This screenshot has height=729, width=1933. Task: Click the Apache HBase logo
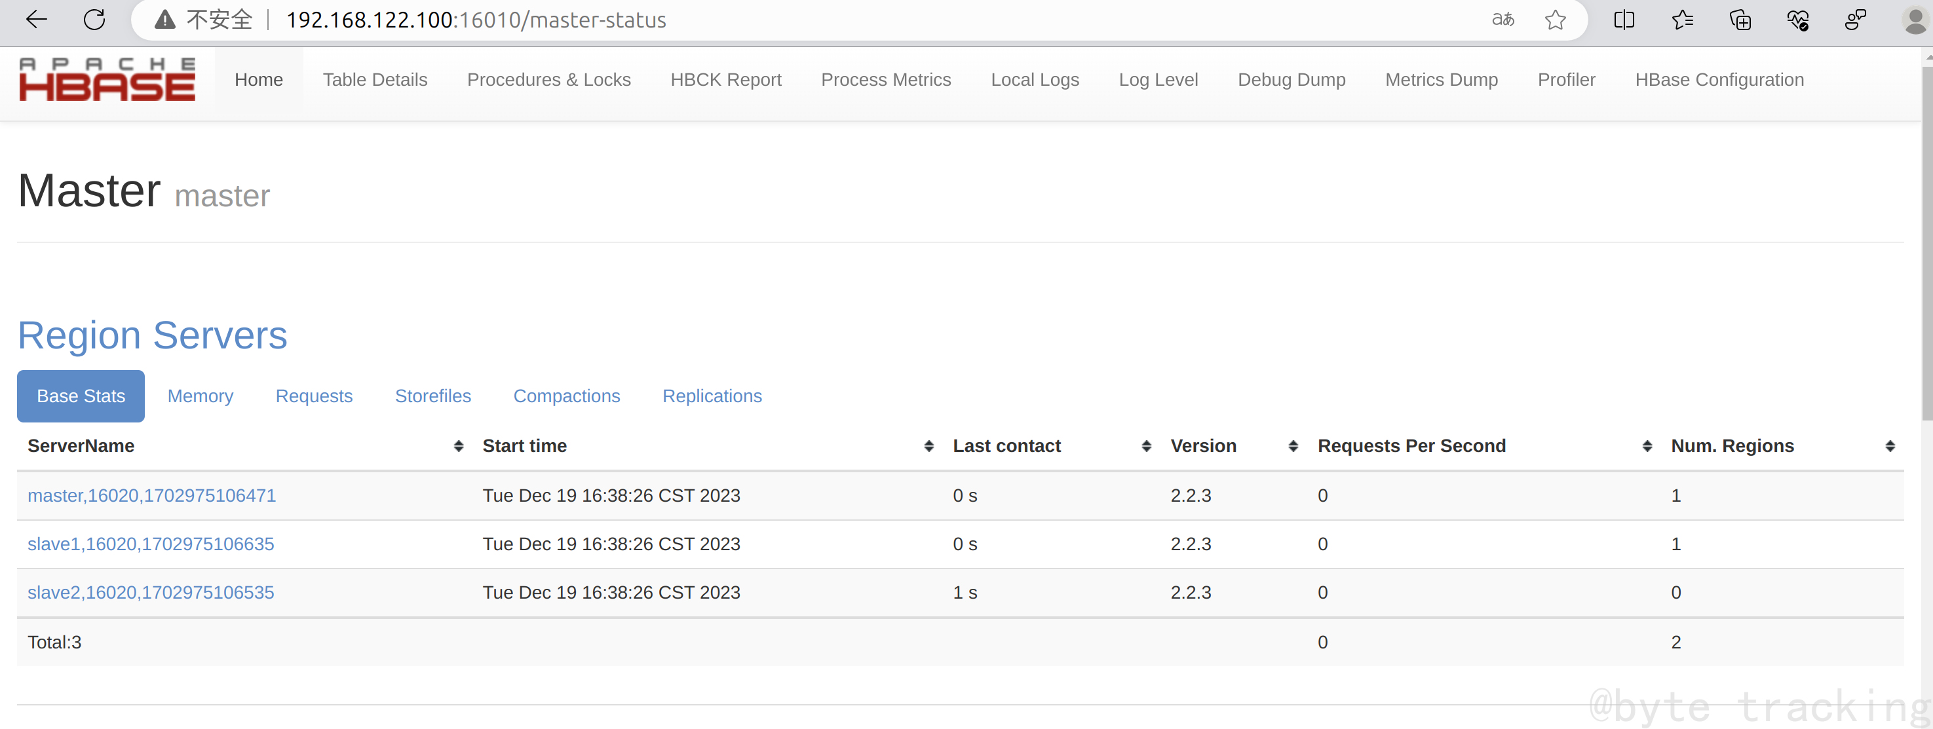pyautogui.click(x=107, y=79)
